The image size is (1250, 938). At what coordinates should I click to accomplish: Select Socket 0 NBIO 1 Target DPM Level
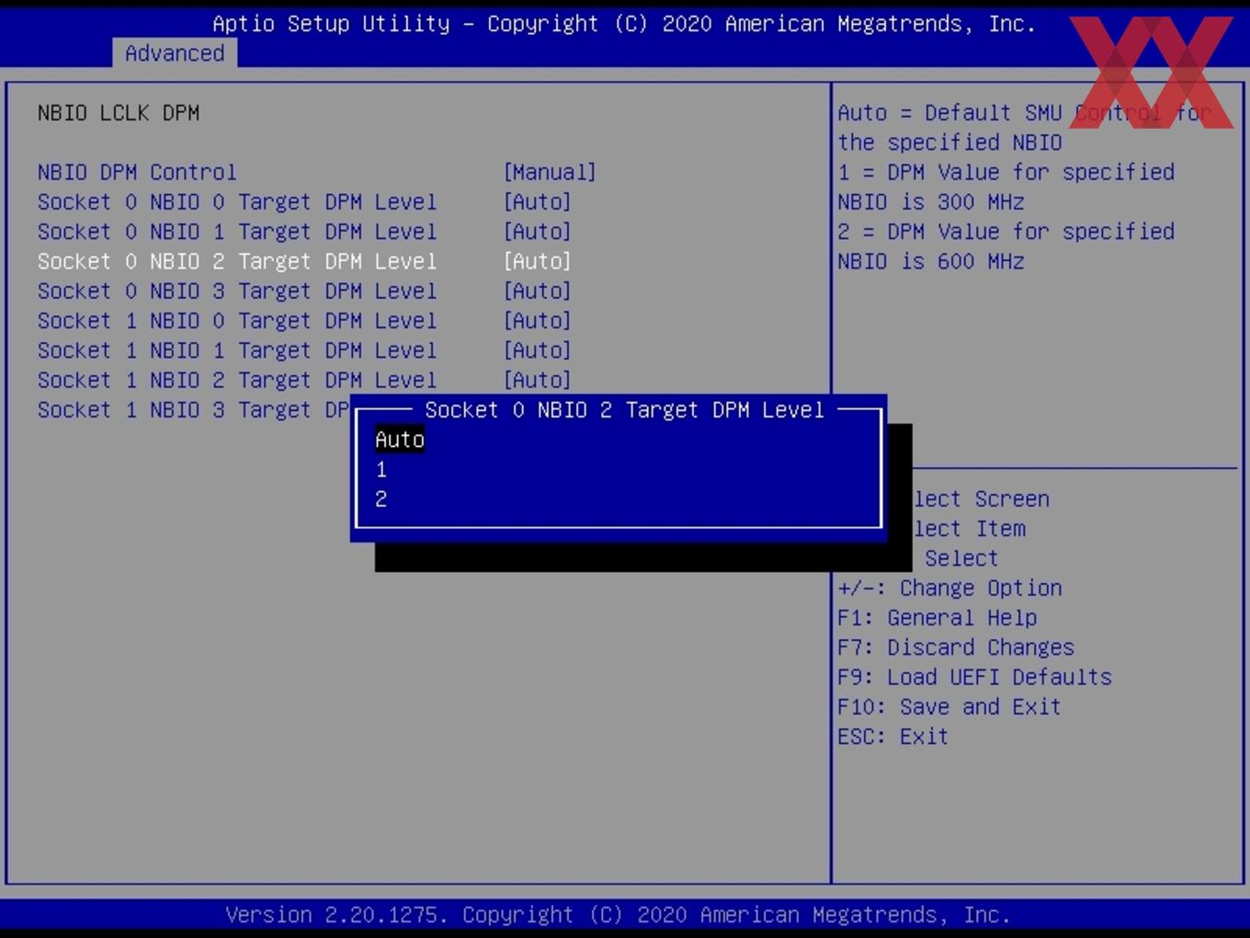tap(237, 232)
